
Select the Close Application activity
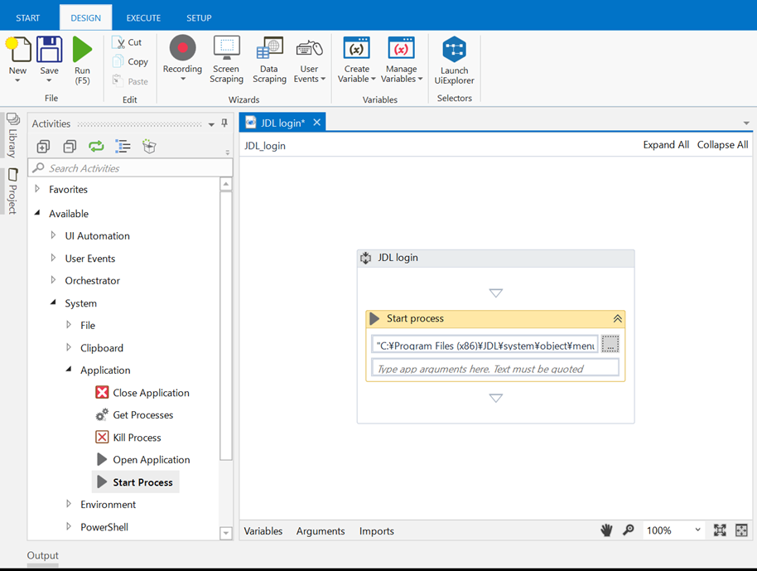coord(142,393)
